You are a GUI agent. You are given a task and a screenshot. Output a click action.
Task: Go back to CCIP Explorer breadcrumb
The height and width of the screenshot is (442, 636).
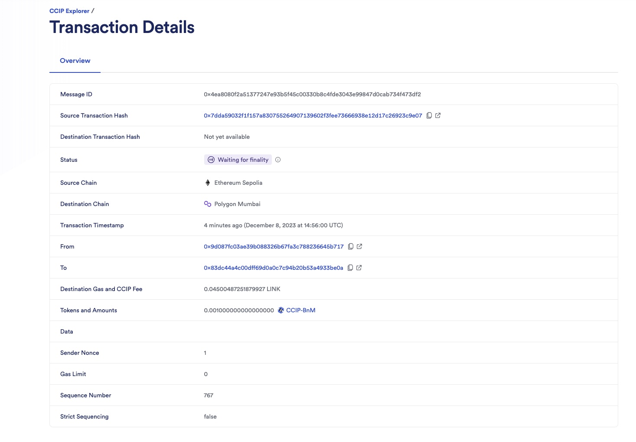[x=69, y=11]
